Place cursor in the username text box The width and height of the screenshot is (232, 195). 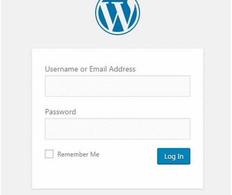pos(117,86)
